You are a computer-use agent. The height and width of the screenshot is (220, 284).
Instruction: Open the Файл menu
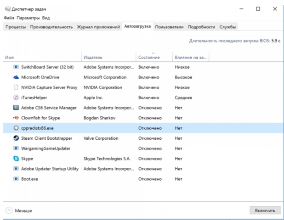pos(9,18)
